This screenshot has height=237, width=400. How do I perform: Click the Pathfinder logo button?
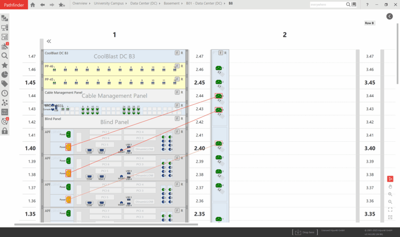13,5
